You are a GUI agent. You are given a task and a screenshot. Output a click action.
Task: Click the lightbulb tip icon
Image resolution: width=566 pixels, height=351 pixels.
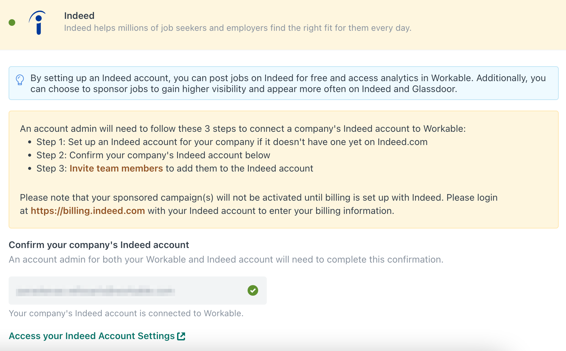coord(20,80)
